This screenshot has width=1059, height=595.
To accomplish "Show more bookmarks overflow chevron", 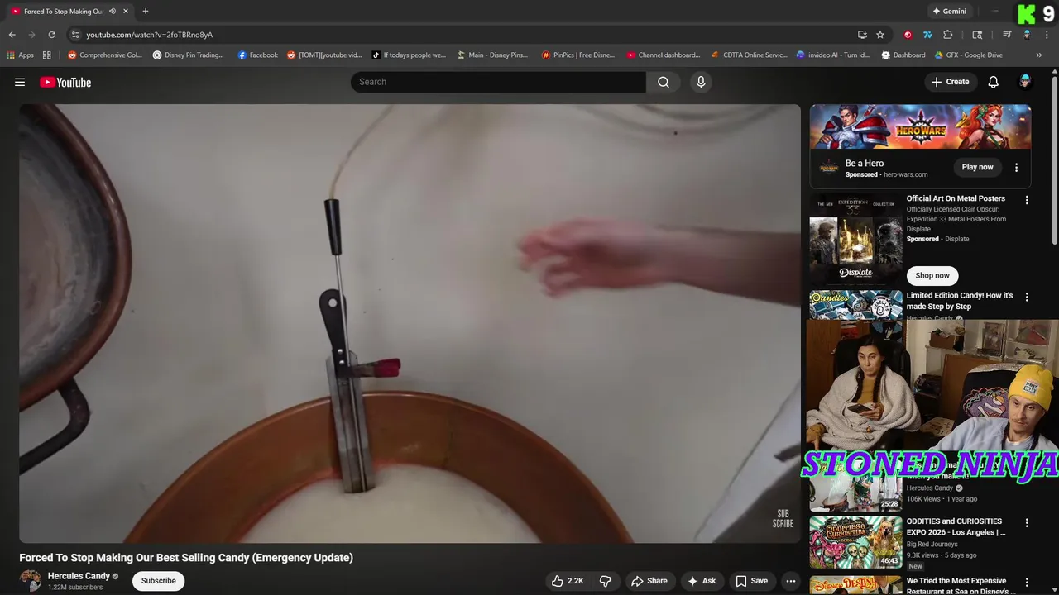I will pos(1039,55).
